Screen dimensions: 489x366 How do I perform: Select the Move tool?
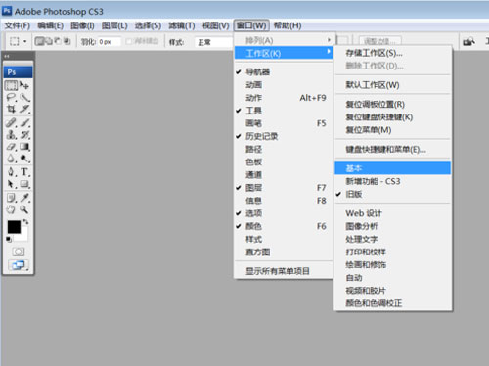[x=24, y=86]
